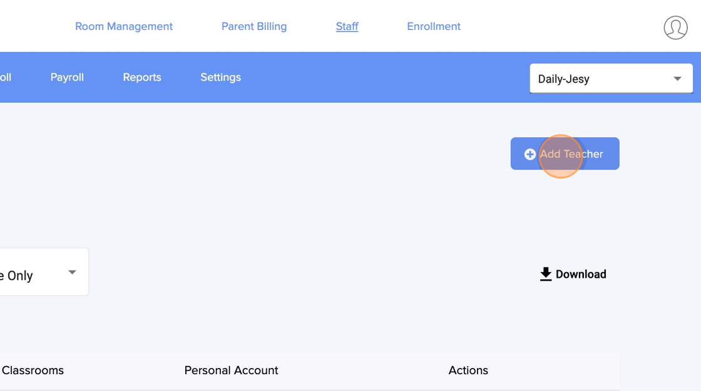Click the Classrooms column header
The height and width of the screenshot is (391, 701).
tap(33, 370)
